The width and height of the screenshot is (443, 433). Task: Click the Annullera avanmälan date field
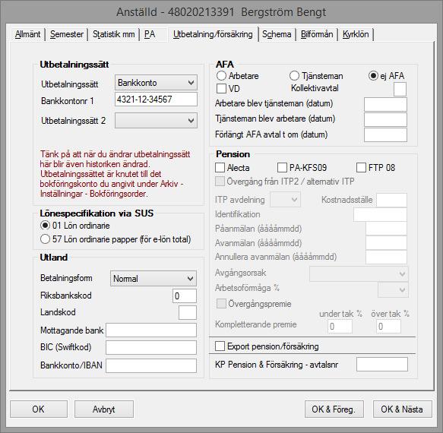pos(387,257)
